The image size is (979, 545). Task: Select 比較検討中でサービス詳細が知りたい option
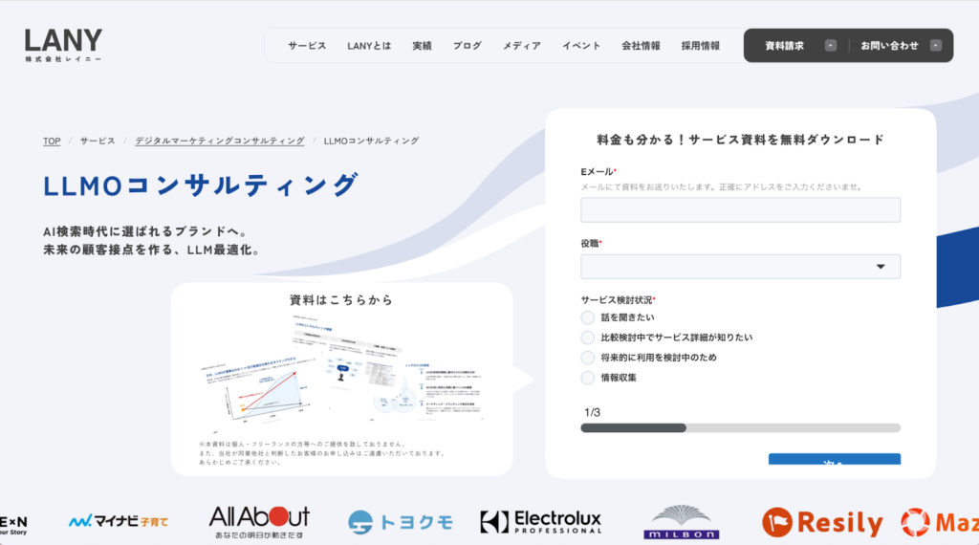click(588, 338)
